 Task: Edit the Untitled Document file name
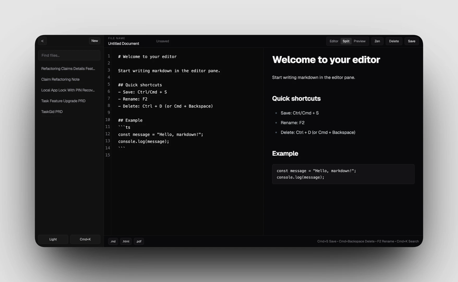pyautogui.click(x=124, y=44)
